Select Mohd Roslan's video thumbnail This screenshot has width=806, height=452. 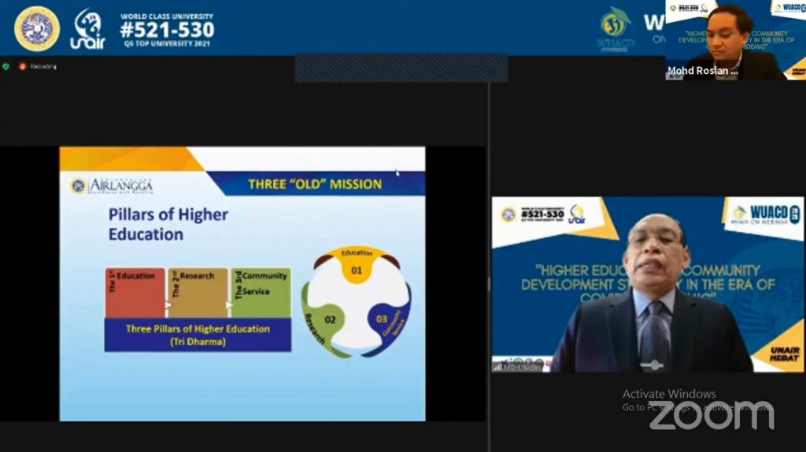(x=734, y=39)
